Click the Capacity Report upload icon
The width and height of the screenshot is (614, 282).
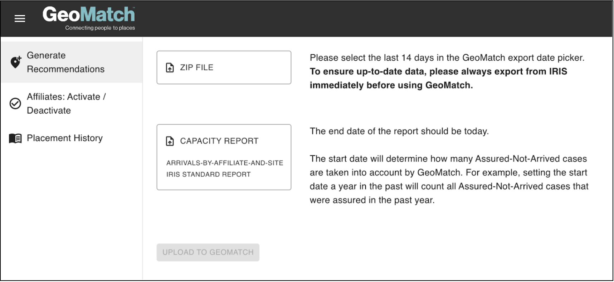click(x=170, y=141)
